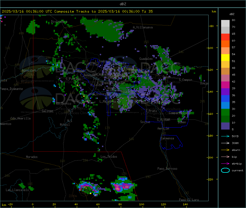Click the 5 dBZ purple swatch

(x=225, y=126)
